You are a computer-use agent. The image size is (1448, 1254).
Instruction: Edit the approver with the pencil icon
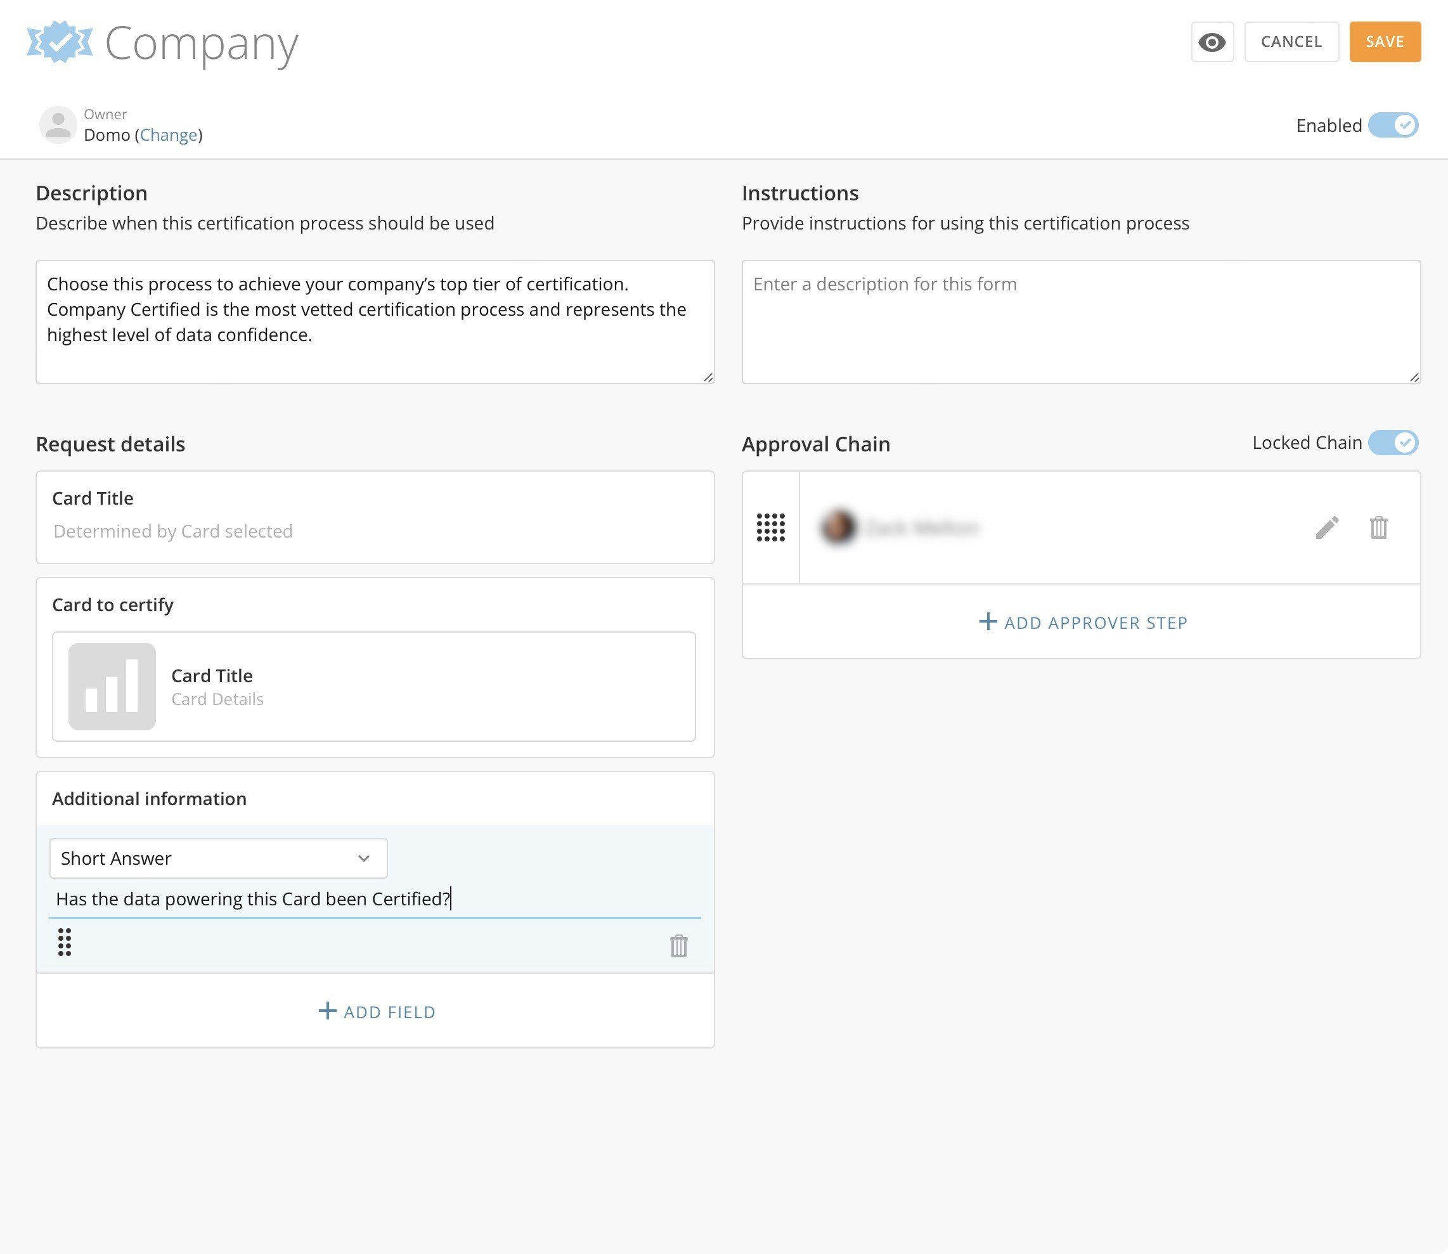click(x=1326, y=527)
